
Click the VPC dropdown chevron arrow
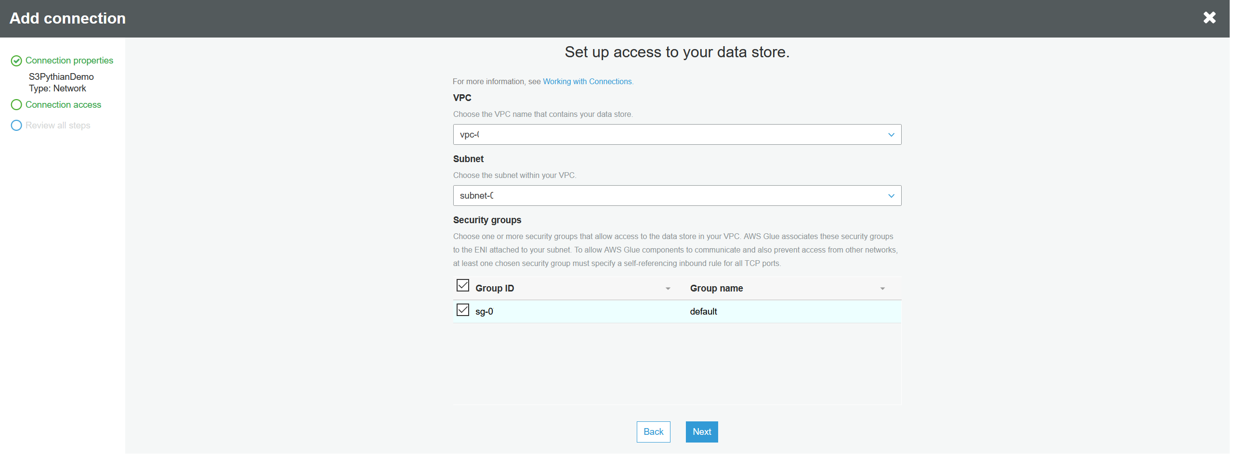click(x=891, y=135)
